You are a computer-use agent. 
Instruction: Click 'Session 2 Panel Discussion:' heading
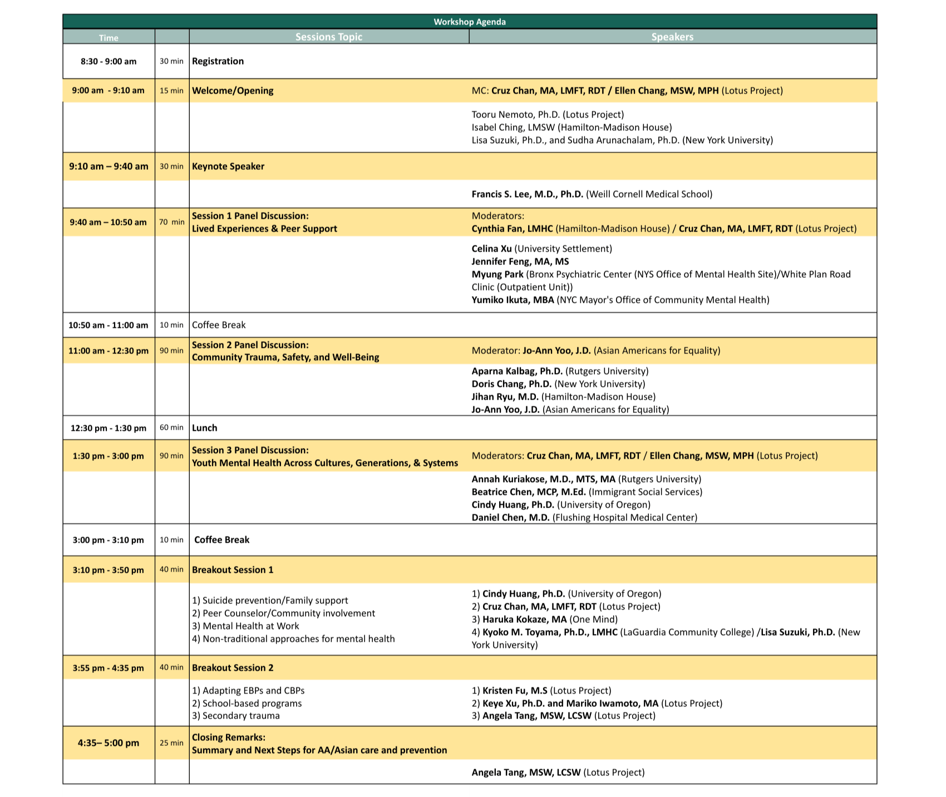250,345
